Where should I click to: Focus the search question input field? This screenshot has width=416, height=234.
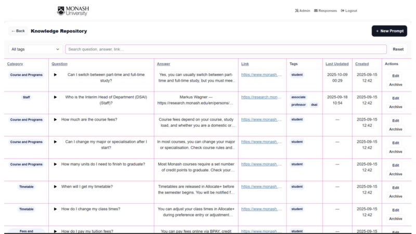point(226,49)
